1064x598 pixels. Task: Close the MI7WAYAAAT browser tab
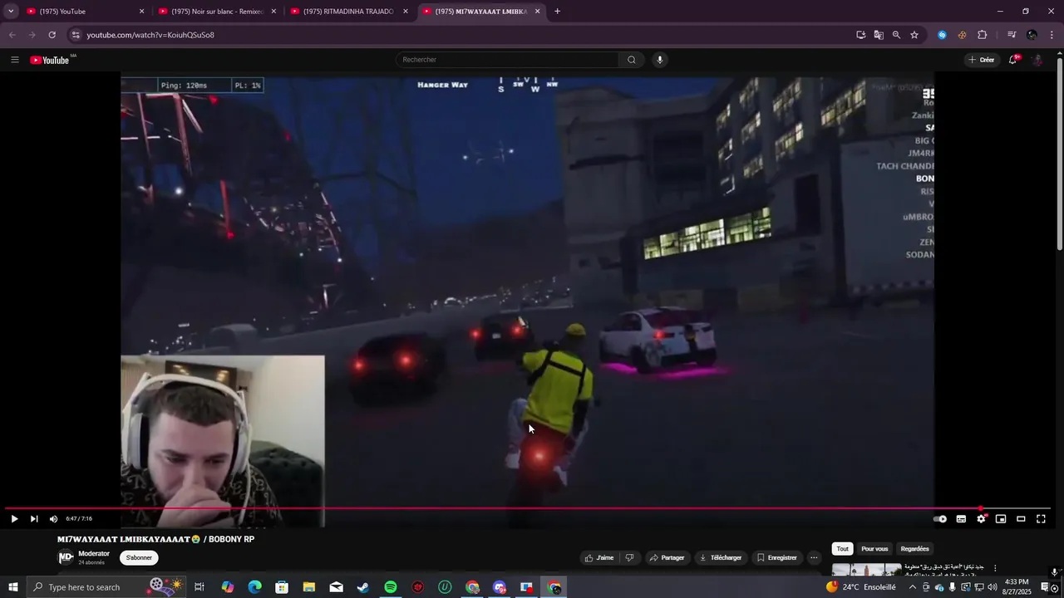(x=537, y=12)
